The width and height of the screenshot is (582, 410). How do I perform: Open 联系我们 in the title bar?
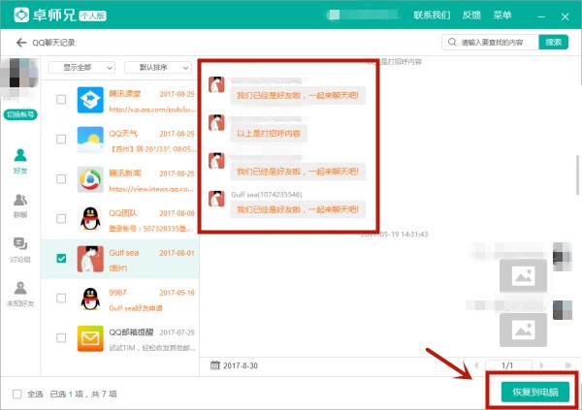pyautogui.click(x=432, y=16)
